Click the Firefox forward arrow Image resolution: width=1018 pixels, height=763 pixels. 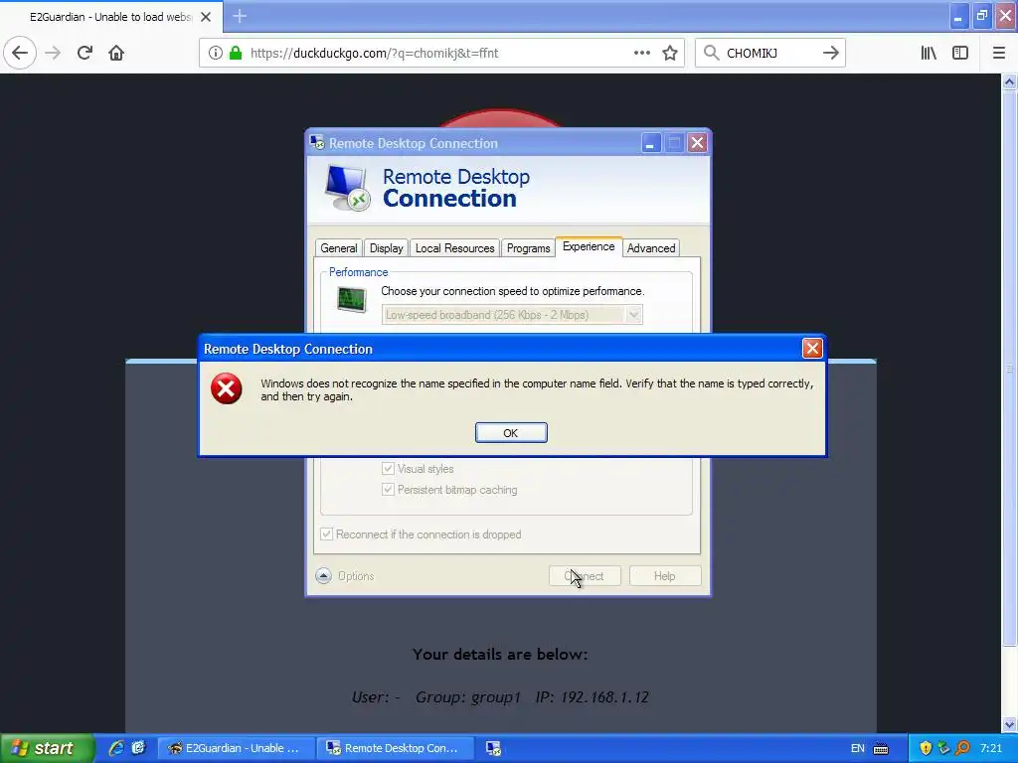[53, 53]
